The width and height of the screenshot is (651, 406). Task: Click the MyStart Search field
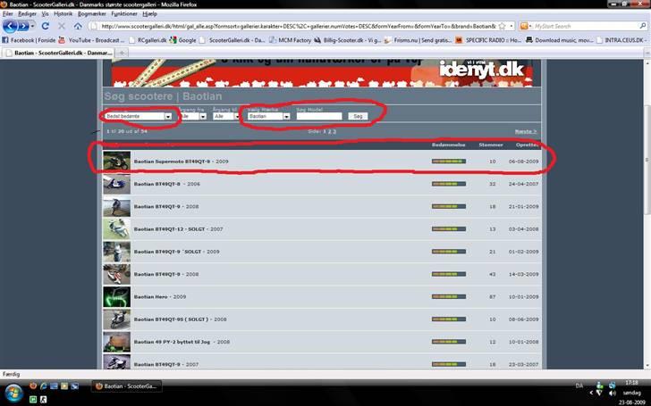click(x=585, y=26)
